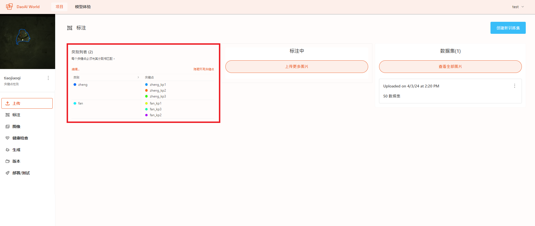
Task: Select the zheng_kp3 keypoint label
Action: (158, 96)
